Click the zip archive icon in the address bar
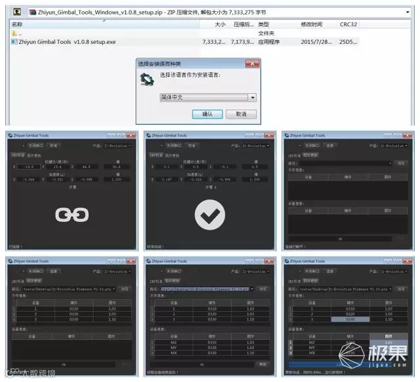Screen dimensions: 420x382 click(33, 12)
